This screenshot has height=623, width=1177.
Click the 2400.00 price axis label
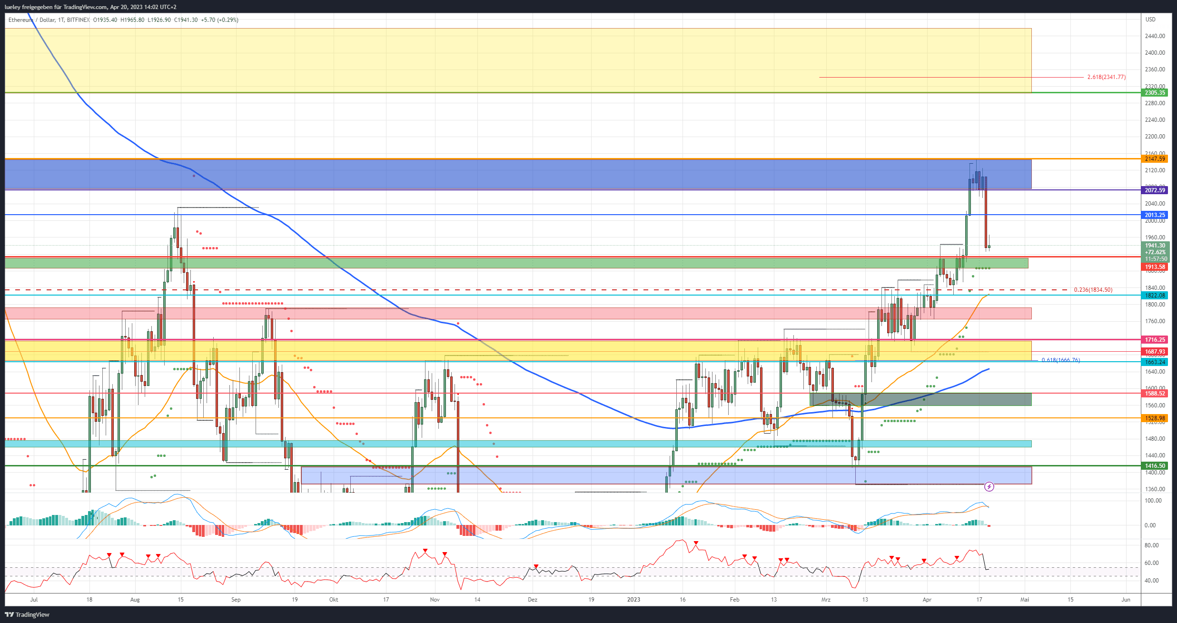[x=1155, y=53]
